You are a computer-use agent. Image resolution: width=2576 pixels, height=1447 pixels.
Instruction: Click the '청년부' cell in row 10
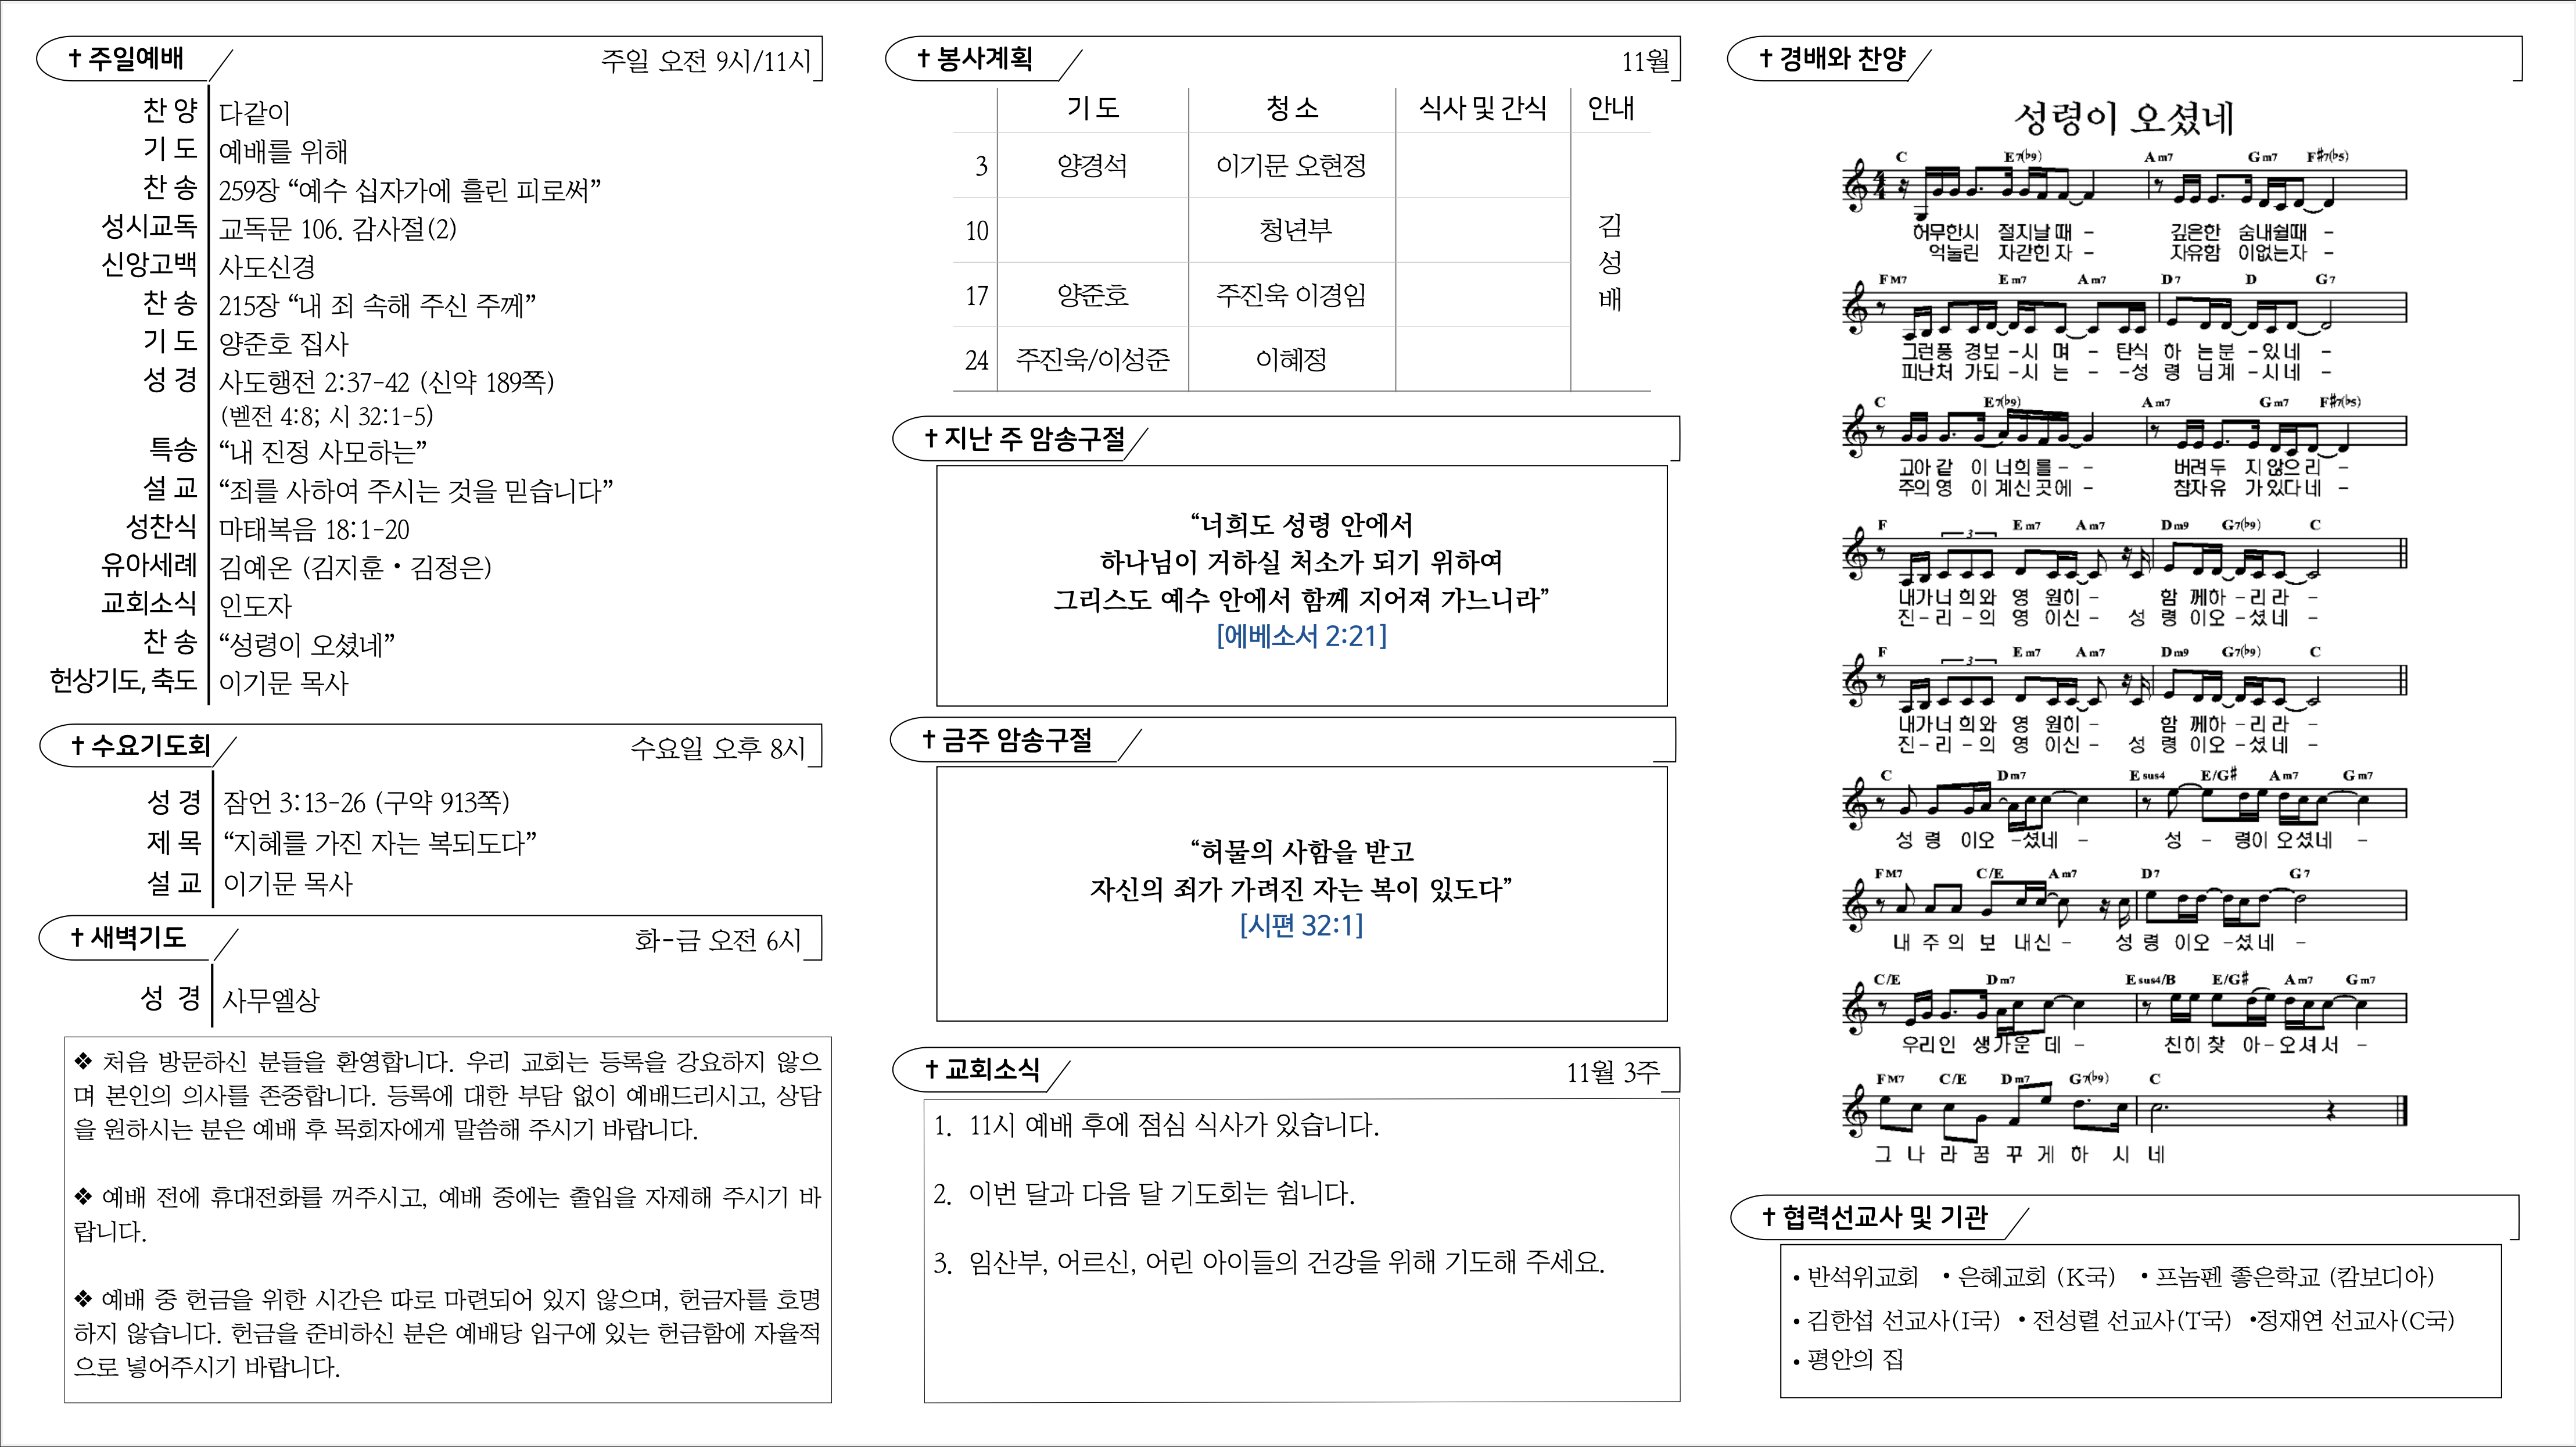click(1295, 230)
